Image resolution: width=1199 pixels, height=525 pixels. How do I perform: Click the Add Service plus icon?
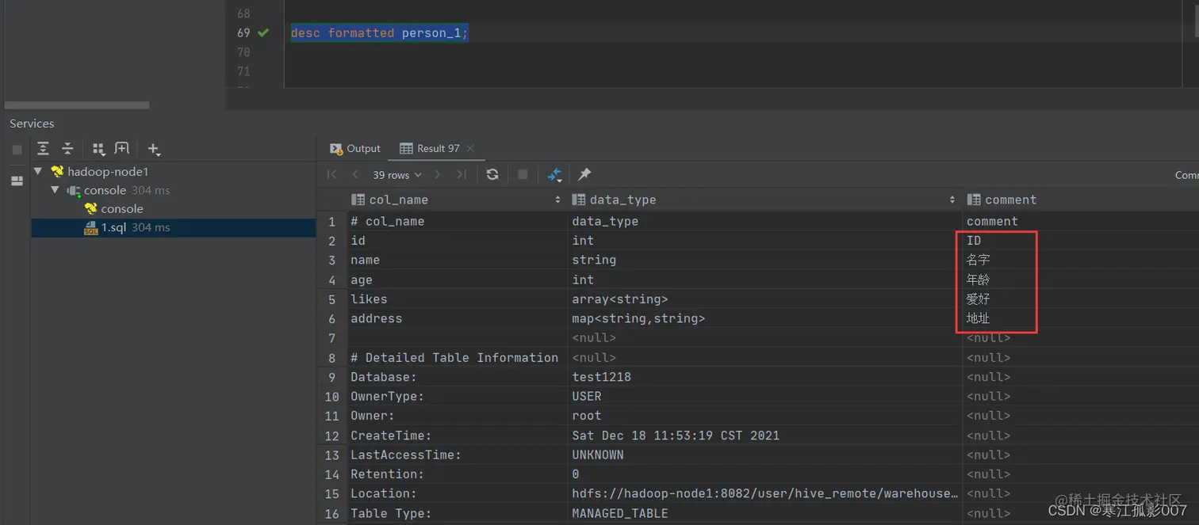[x=154, y=149]
